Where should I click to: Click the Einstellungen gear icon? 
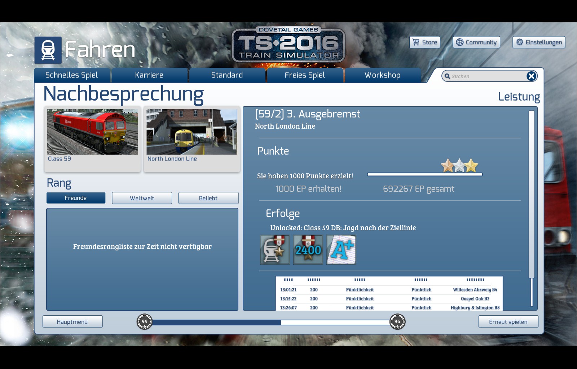click(520, 42)
